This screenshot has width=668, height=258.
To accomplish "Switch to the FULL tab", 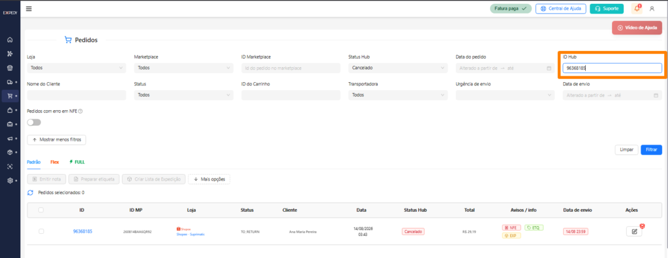I will (x=77, y=162).
